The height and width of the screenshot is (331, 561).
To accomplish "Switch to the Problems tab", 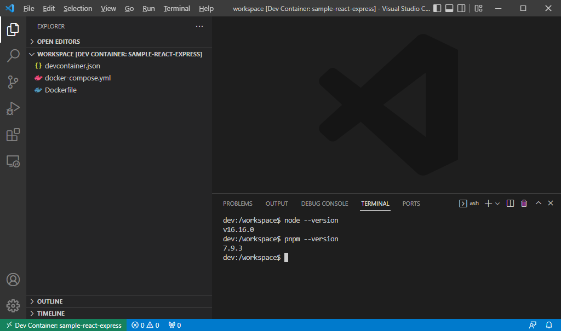I will click(x=238, y=204).
